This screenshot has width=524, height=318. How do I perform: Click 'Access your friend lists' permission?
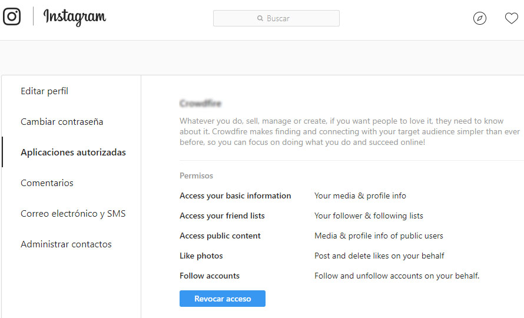tap(222, 216)
